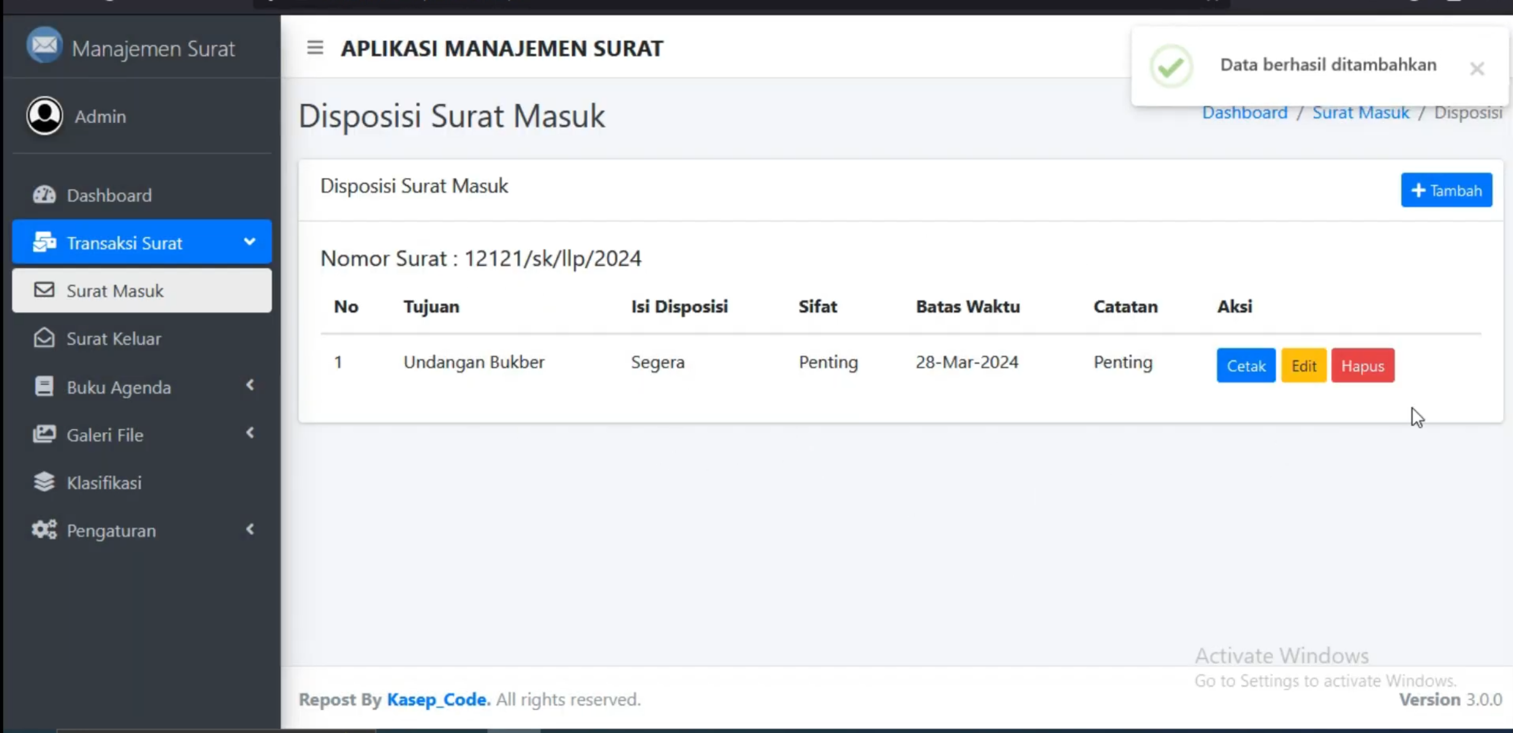Click the Klasifikasi layers icon
The height and width of the screenshot is (733, 1513).
click(44, 482)
